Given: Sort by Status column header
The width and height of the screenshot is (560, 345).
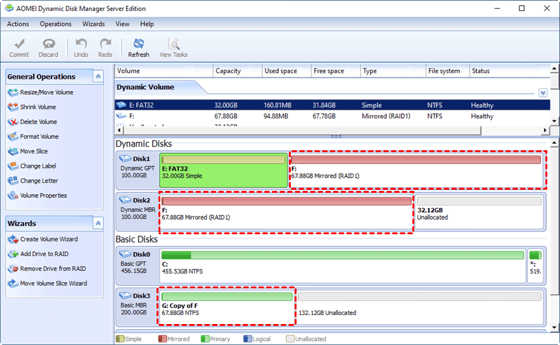Looking at the screenshot, I should (x=510, y=71).
